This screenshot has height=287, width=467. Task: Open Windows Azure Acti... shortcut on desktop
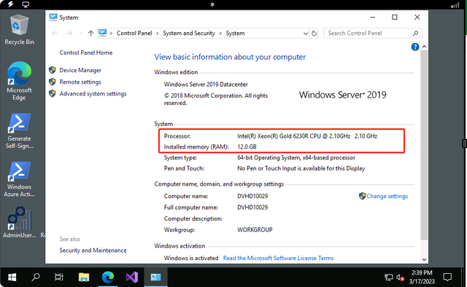pos(20,179)
